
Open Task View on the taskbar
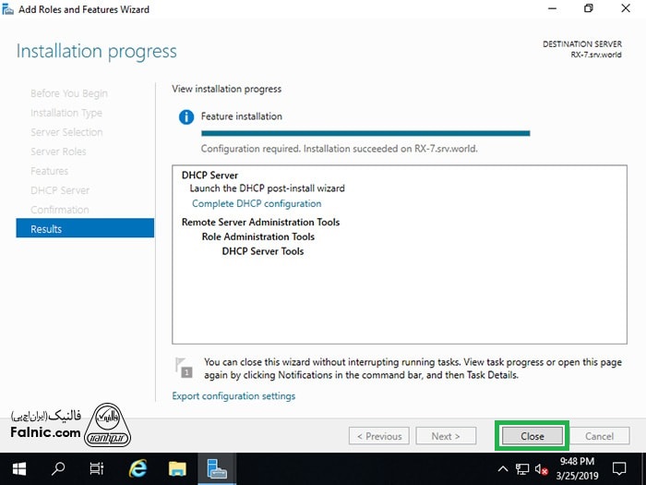point(97,468)
